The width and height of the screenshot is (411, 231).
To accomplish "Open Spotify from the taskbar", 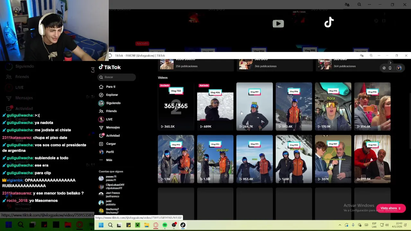I will [x=165, y=225].
